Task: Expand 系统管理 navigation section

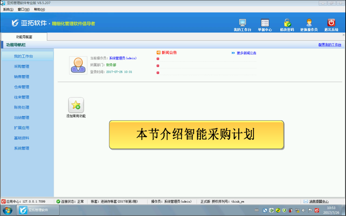Action: point(22,148)
